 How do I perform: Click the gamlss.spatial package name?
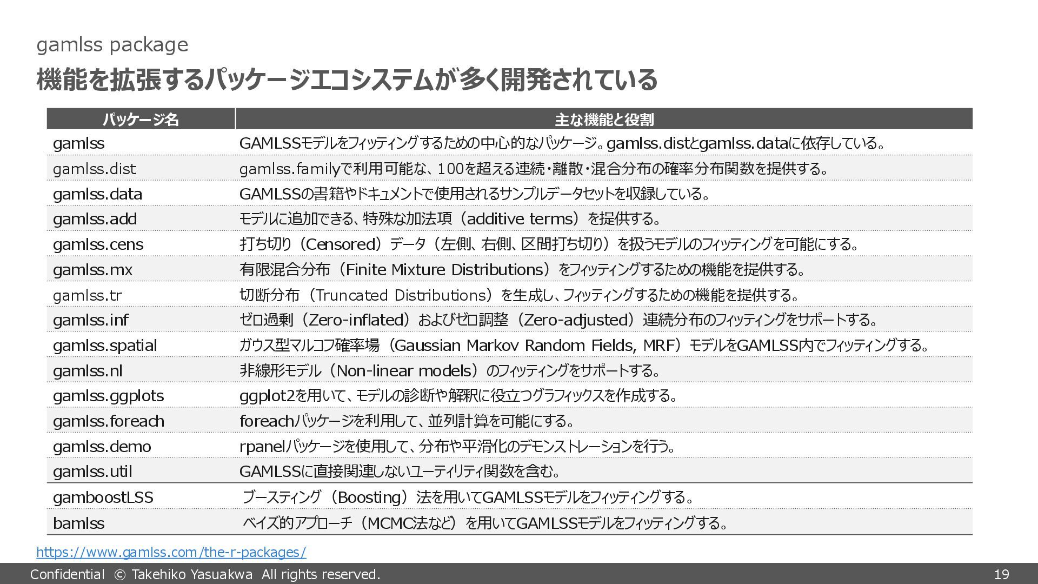[105, 346]
